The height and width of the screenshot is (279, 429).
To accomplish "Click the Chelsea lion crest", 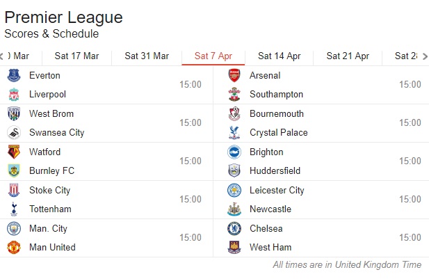I will point(234,228).
